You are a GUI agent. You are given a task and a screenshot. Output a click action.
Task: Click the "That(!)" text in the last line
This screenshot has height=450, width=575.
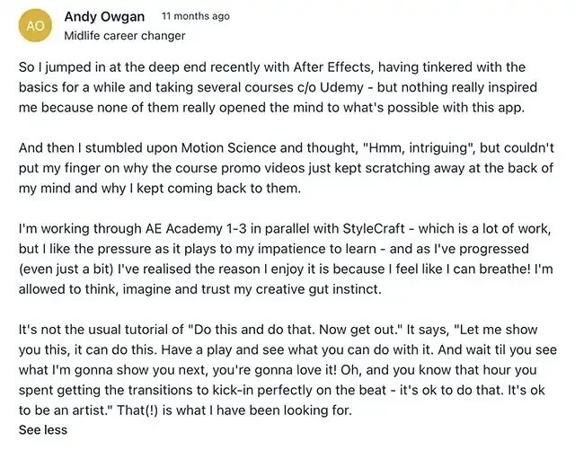click(x=137, y=410)
